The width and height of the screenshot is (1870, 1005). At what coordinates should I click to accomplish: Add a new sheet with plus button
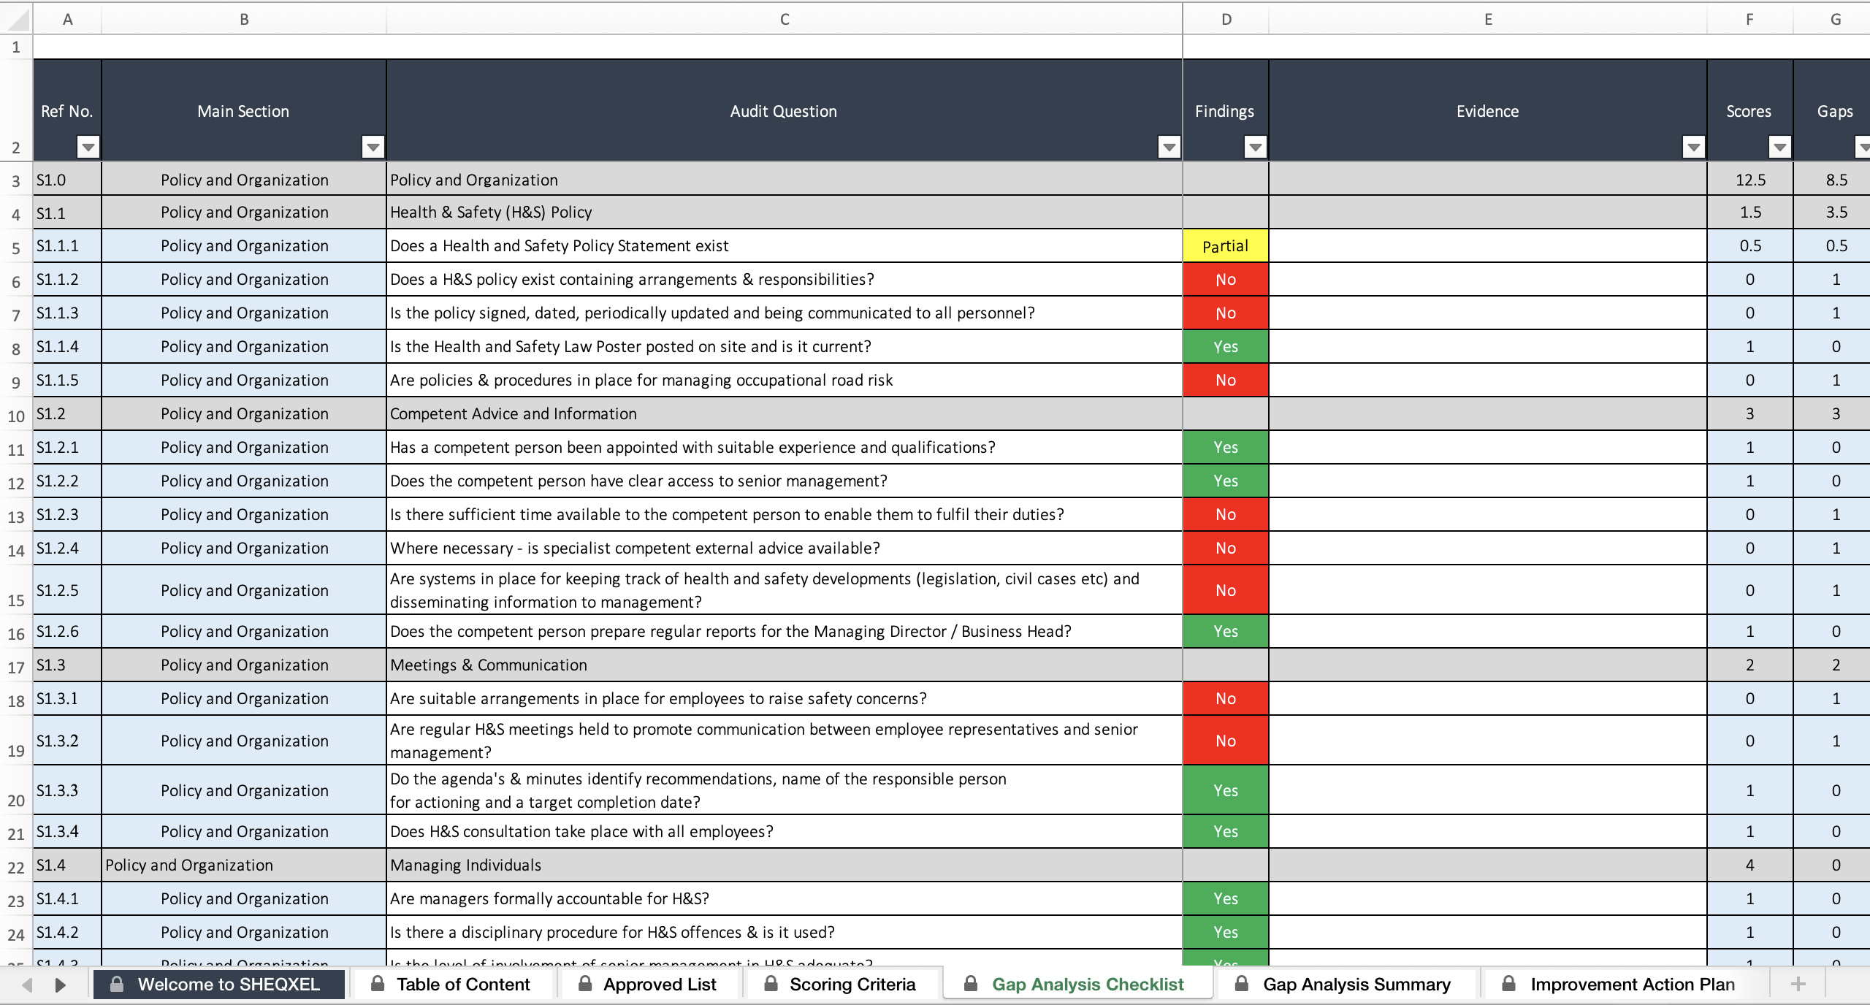(x=1798, y=985)
